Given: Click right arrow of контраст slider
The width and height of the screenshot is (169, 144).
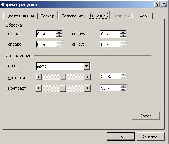Looking at the screenshot, I should coord(88,88).
